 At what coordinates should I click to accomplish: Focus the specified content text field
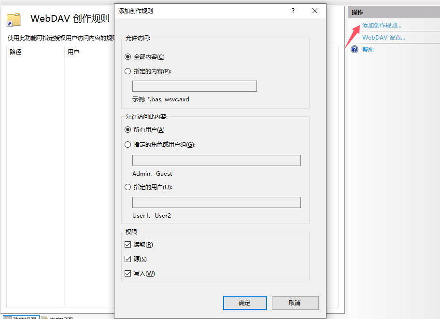195,86
